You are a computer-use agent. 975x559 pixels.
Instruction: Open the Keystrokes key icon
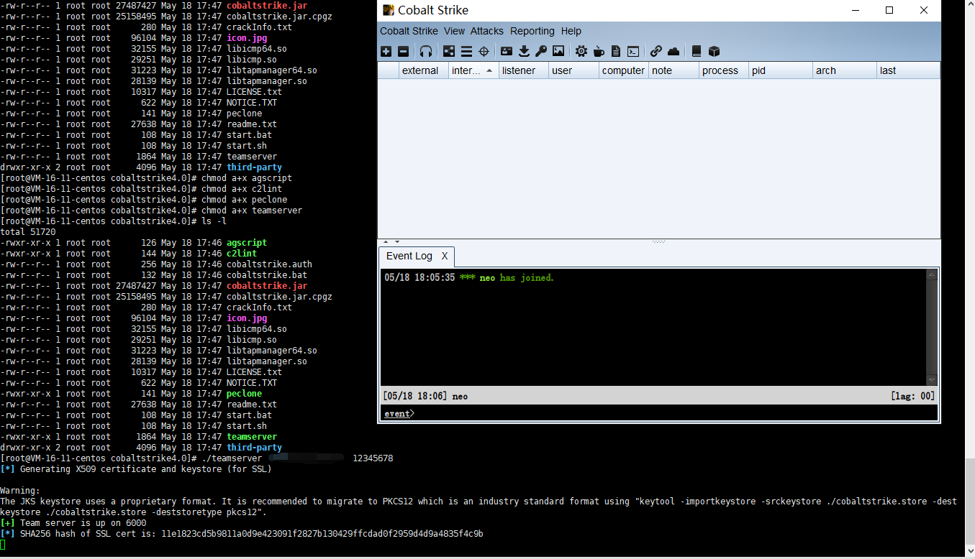pos(541,51)
